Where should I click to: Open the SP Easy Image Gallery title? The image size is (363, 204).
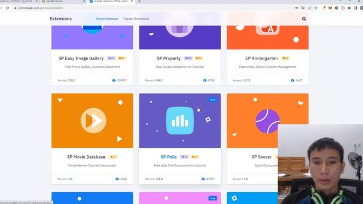pos(81,58)
